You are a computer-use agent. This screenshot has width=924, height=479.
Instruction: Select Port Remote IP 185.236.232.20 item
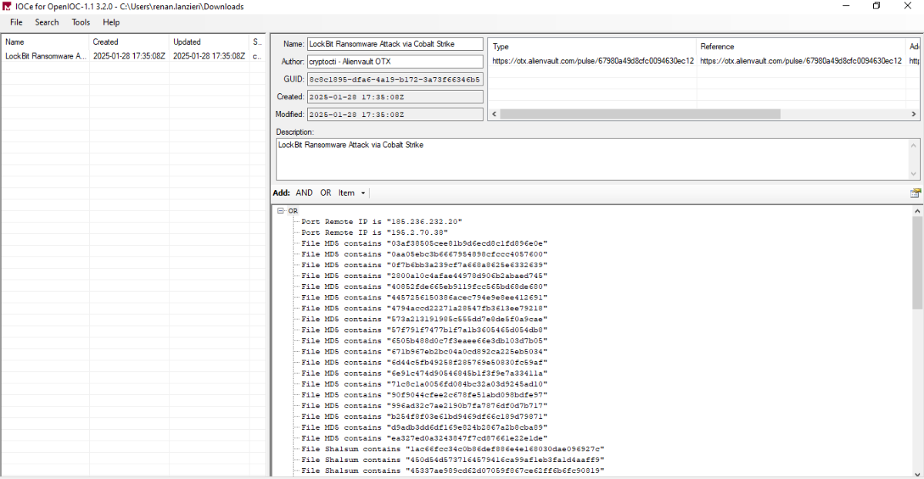pyautogui.click(x=381, y=221)
